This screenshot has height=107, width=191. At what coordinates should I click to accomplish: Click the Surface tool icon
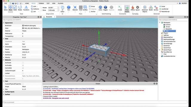coord(85,8)
